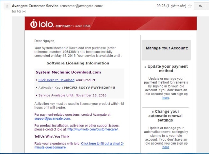
Task: Click 'Update your payment method' heading
Action: pyautogui.click(x=166, y=68)
